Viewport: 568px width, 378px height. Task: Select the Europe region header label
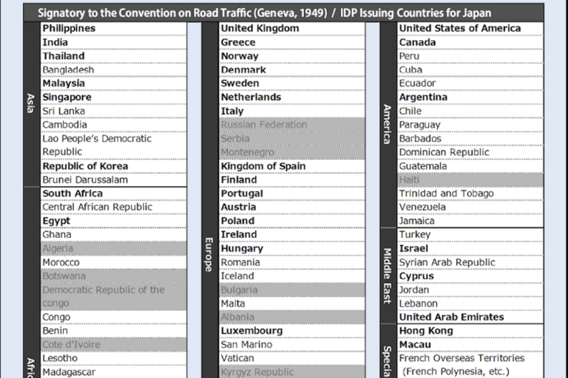[x=209, y=255]
